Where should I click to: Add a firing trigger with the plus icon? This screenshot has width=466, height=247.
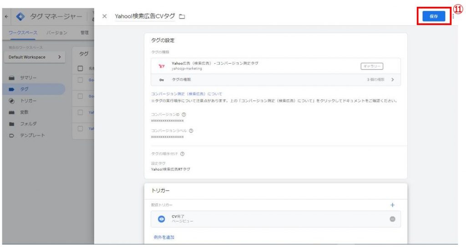(392, 205)
